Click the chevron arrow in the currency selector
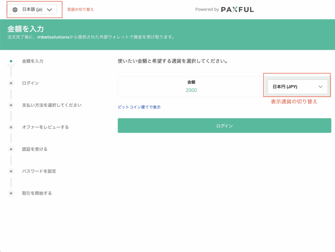Viewport: 335px width, 252px height. [x=321, y=87]
